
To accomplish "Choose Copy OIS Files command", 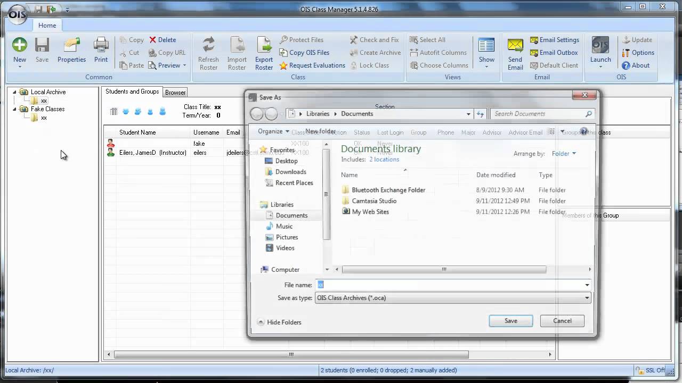I will (305, 53).
